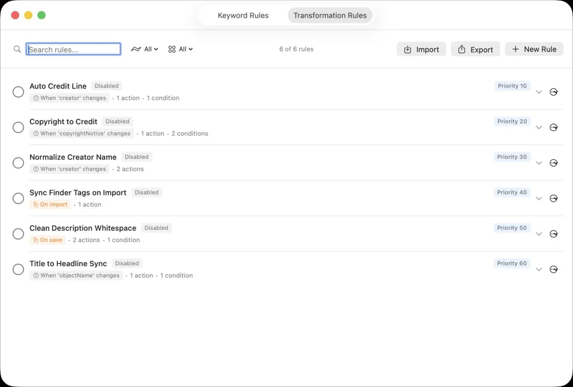
Task: Run the Clean Description Whitespace rule
Action: tap(554, 234)
